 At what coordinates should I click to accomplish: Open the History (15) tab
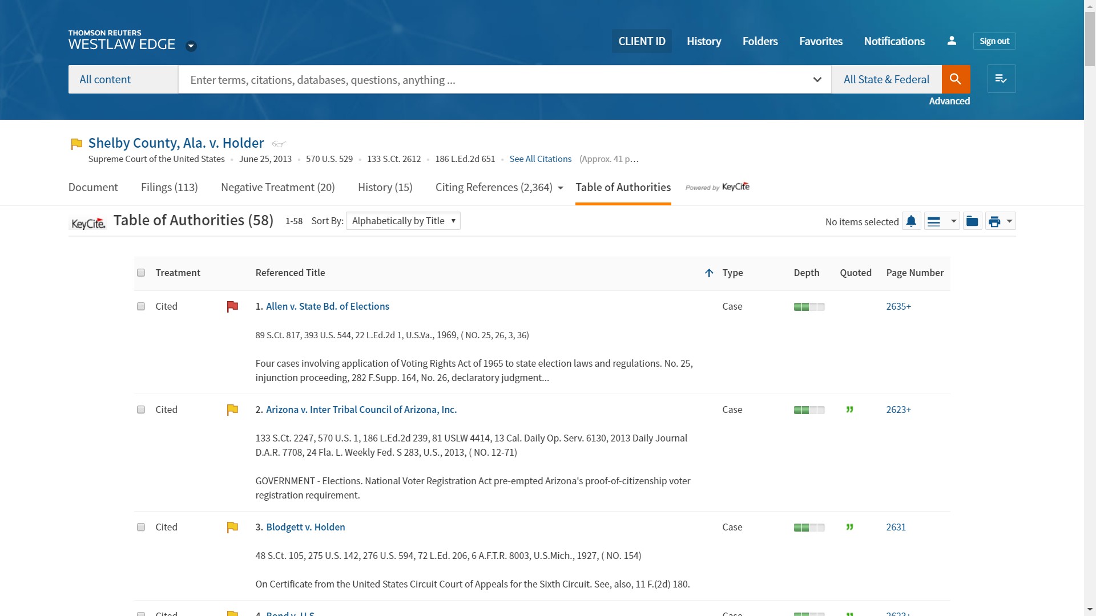(x=385, y=188)
